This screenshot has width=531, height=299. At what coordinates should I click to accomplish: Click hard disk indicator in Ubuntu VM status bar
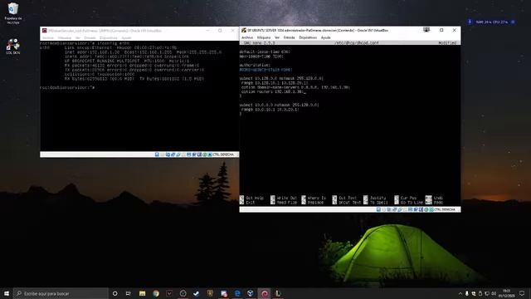(x=378, y=209)
